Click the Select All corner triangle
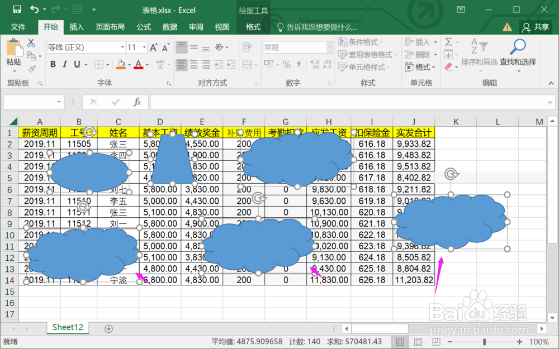Screen dimensions: 559x349 (13, 121)
